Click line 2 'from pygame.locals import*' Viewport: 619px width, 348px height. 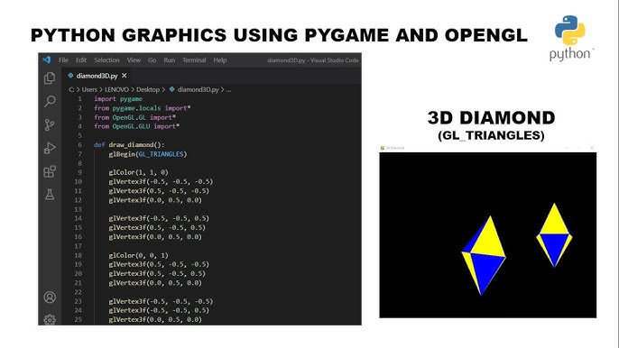click(143, 107)
